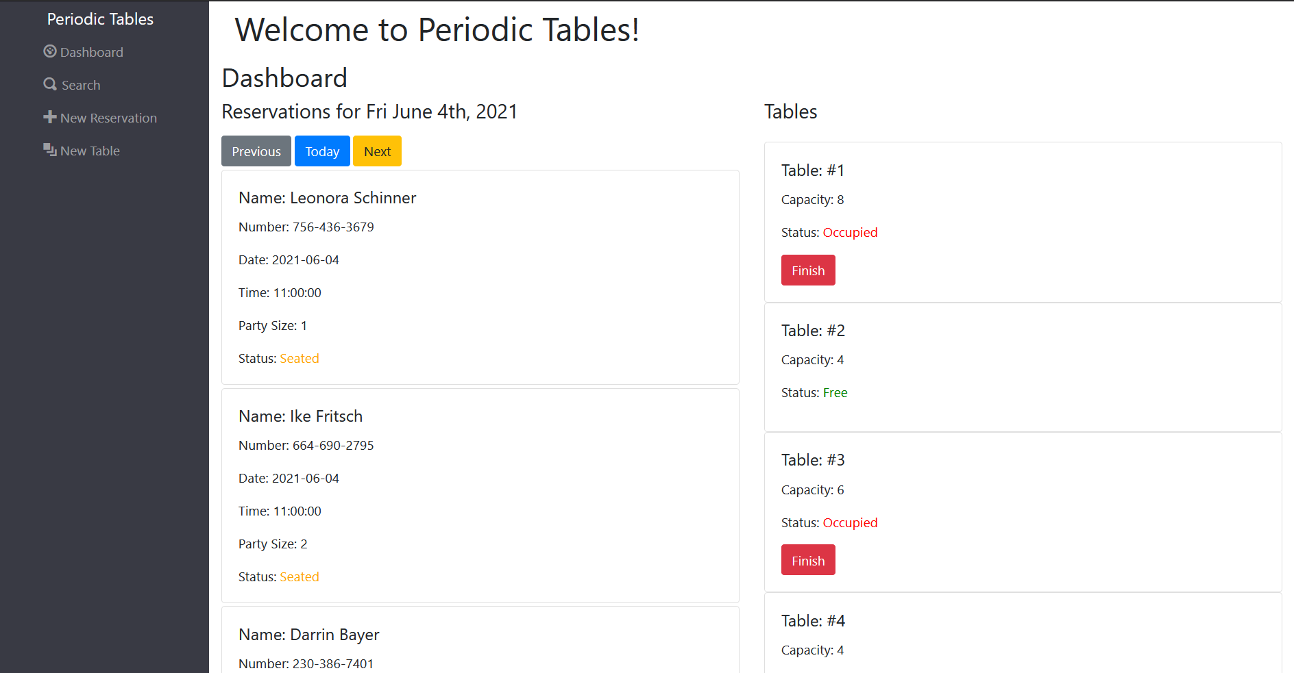The height and width of the screenshot is (673, 1294).
Task: Click the Previous day button
Action: point(256,151)
